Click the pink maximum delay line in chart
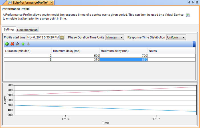This screenshot has height=128, width=200. (x=106, y=91)
